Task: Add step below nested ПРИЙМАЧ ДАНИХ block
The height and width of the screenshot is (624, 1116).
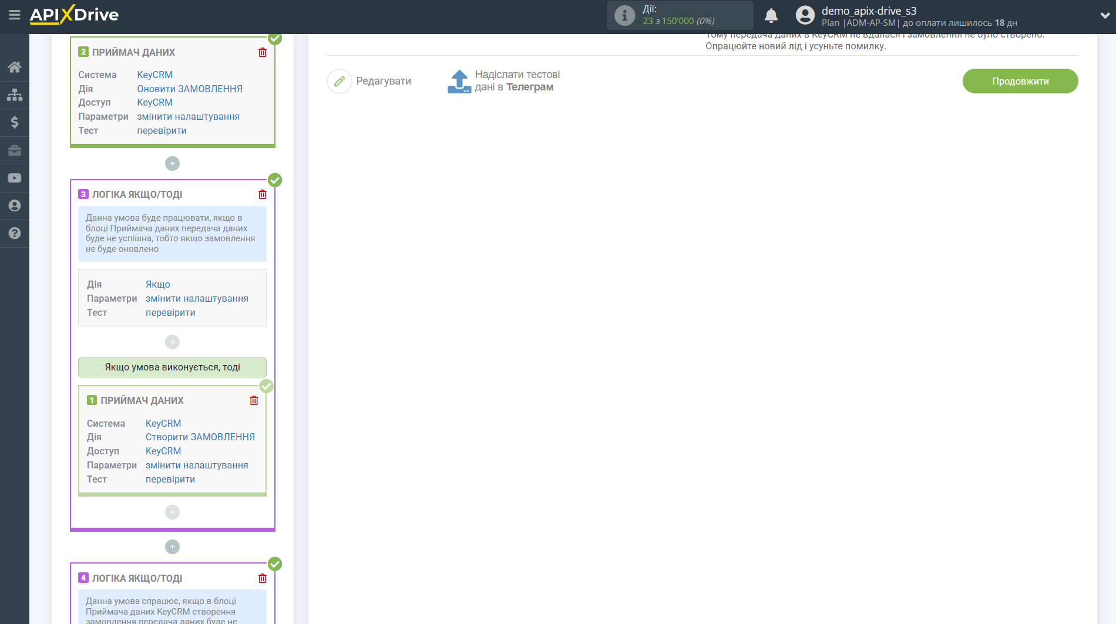Action: [x=172, y=512]
